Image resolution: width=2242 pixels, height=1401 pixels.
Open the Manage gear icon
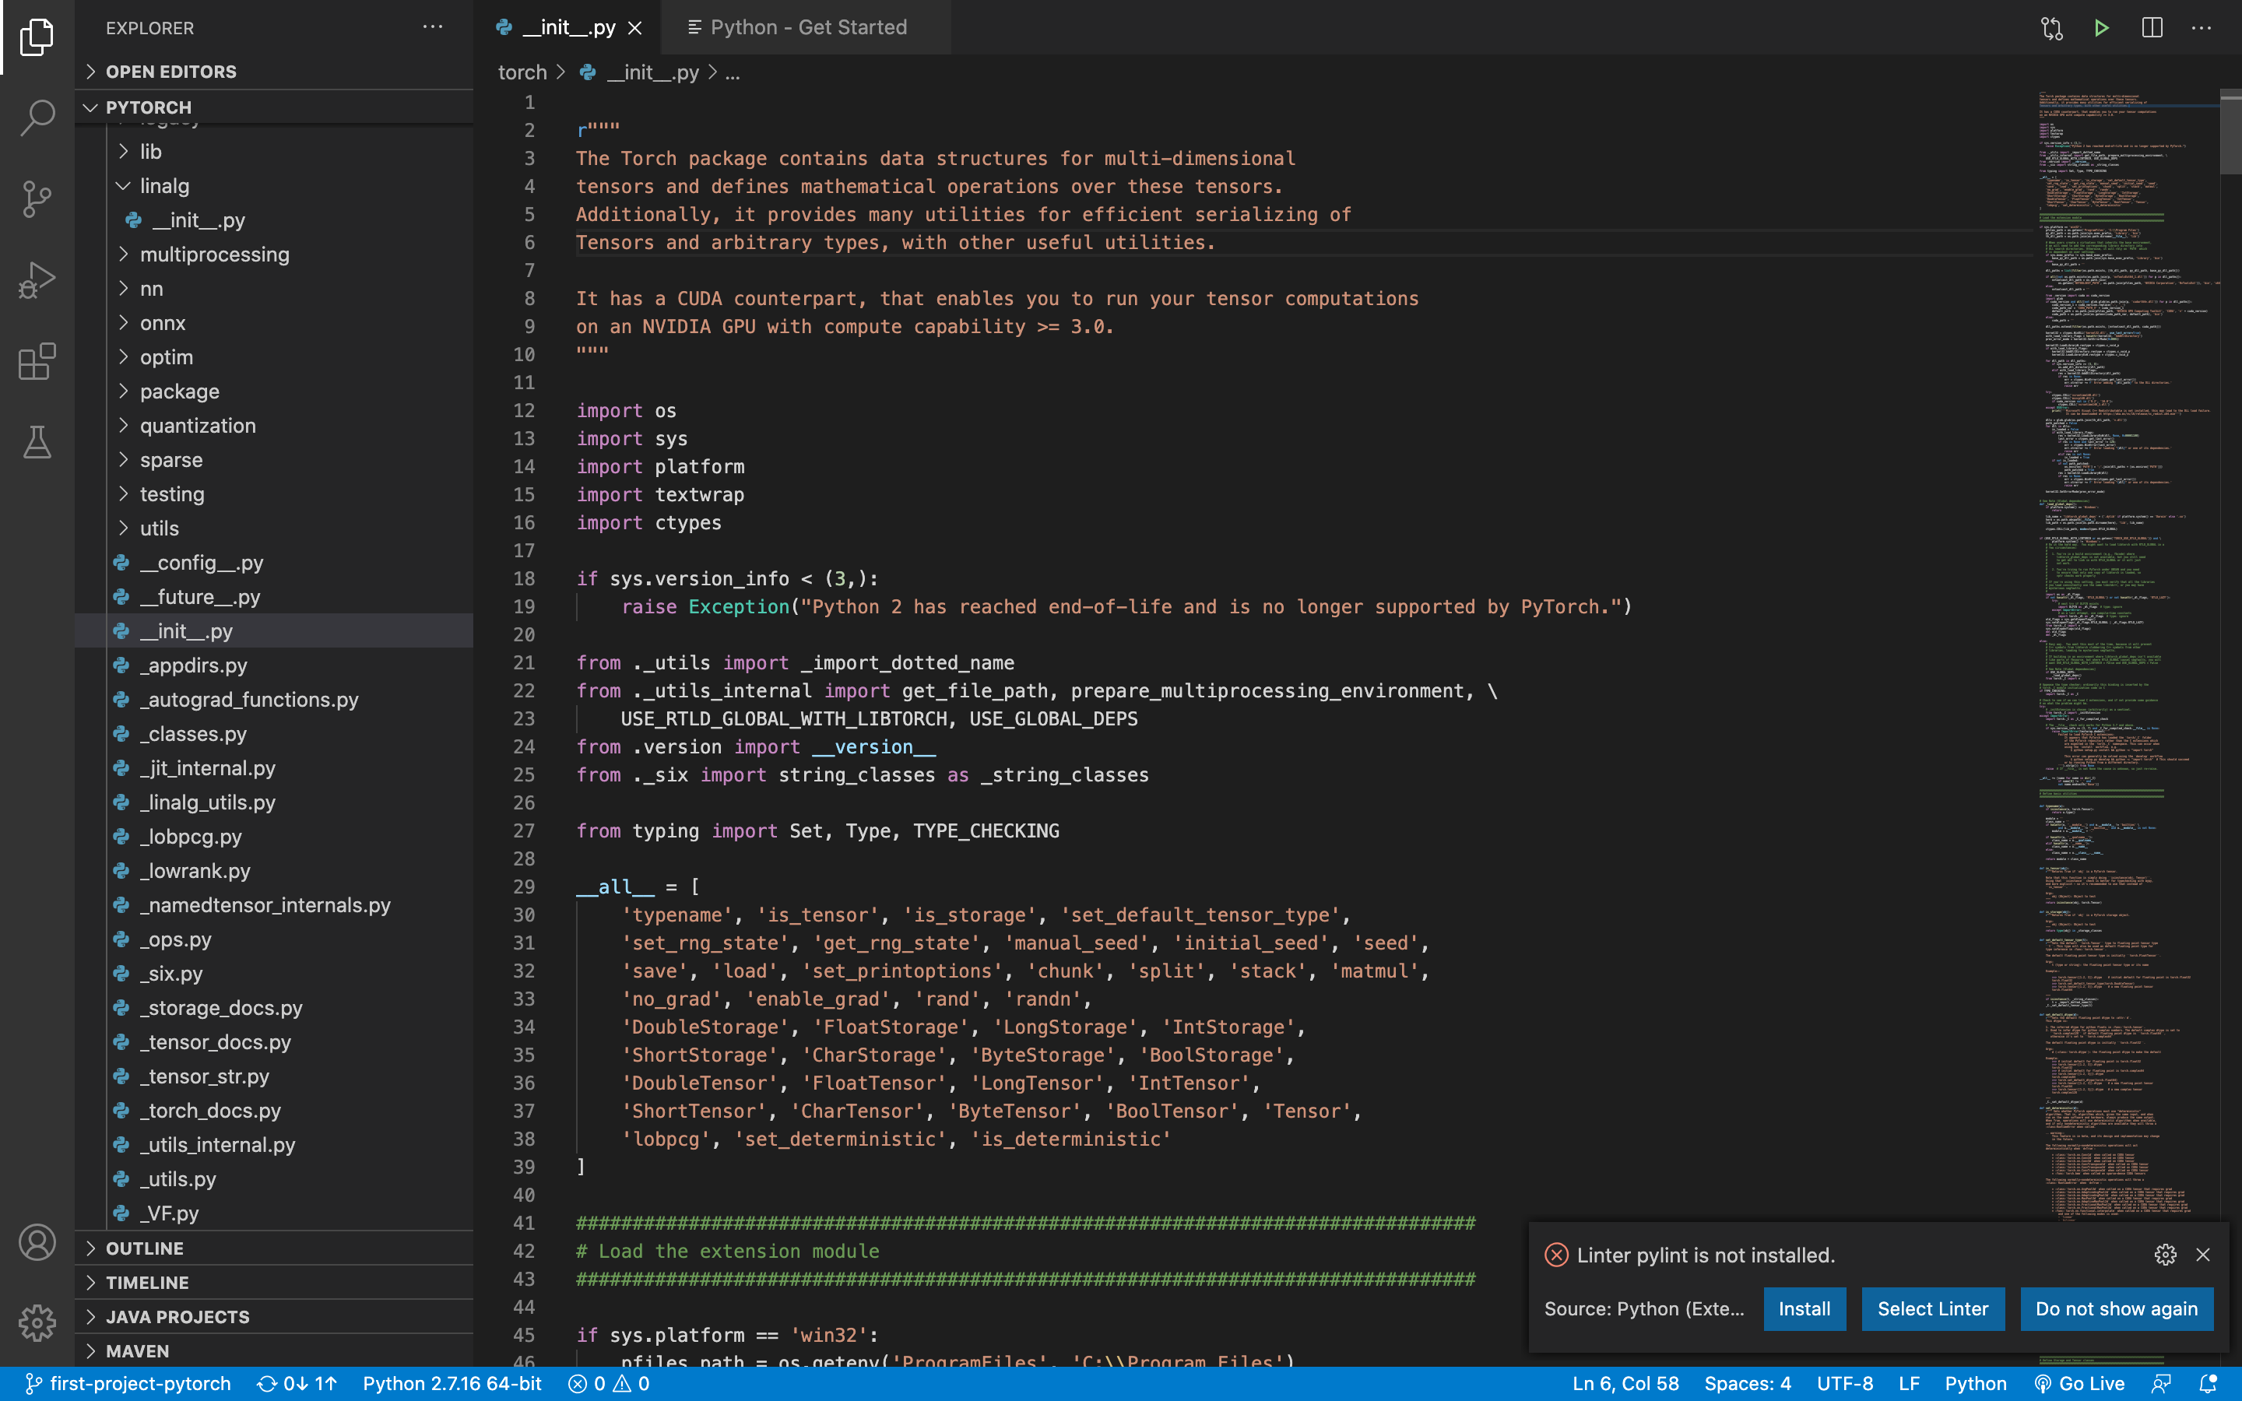click(37, 1322)
